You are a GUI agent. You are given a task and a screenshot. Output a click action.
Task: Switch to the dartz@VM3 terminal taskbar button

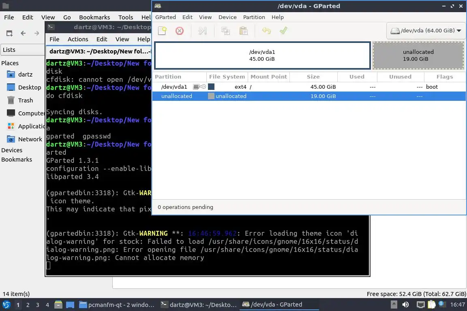point(198,305)
